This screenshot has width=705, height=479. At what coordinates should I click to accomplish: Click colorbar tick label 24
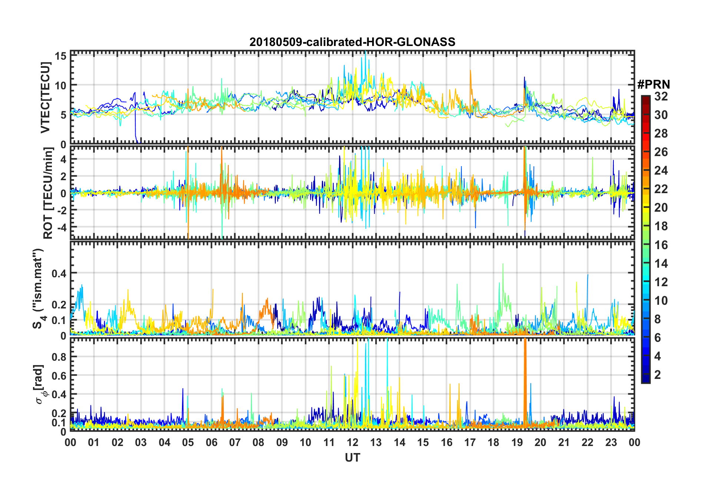point(661,171)
